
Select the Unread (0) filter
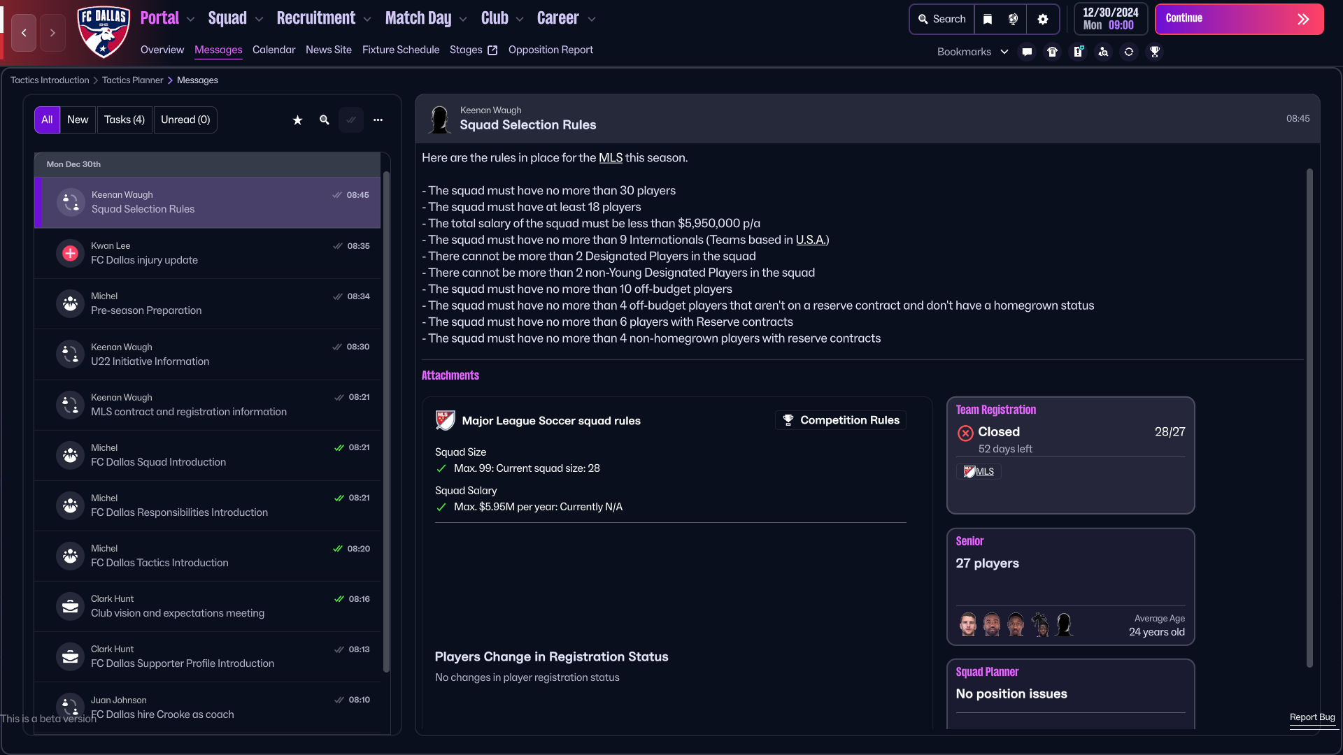tap(185, 120)
